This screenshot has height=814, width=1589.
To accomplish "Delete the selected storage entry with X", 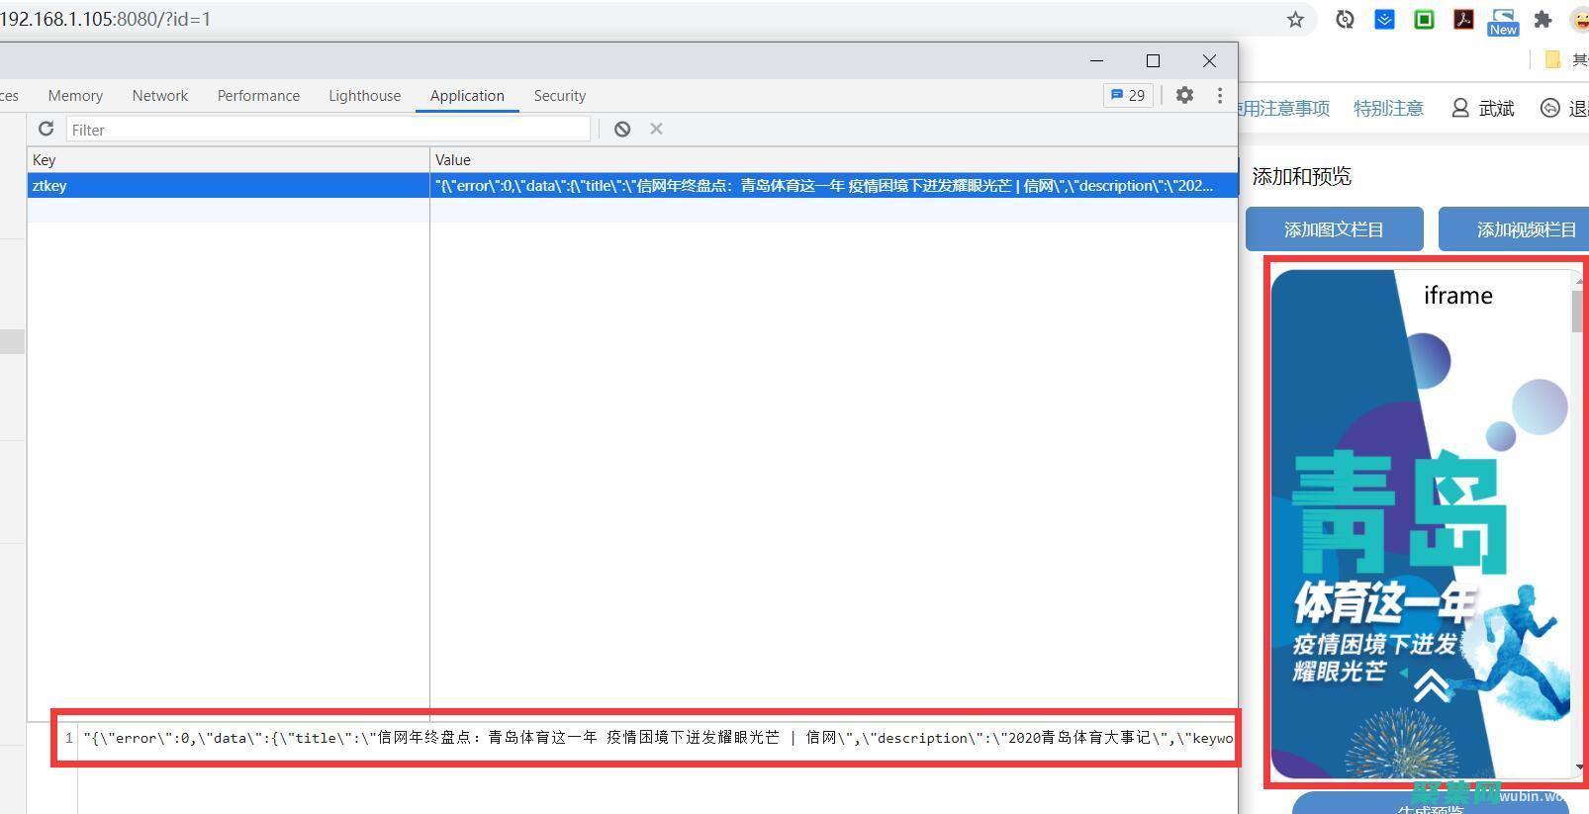I will coord(656,129).
